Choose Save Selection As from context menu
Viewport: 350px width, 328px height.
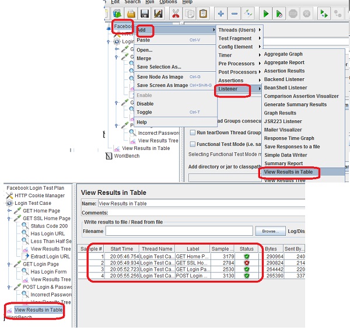tap(159, 67)
